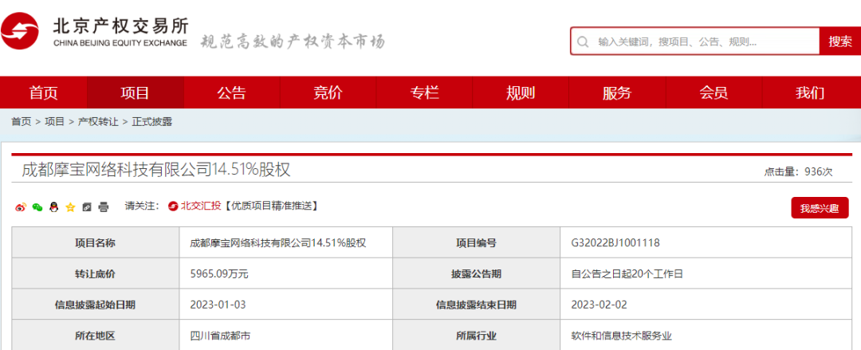
Task: Click the project number G32022BJ1001118
Action: click(615, 242)
